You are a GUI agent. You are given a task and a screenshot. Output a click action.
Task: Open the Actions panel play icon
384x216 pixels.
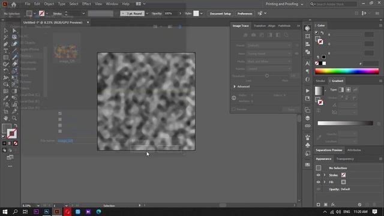[308, 91]
